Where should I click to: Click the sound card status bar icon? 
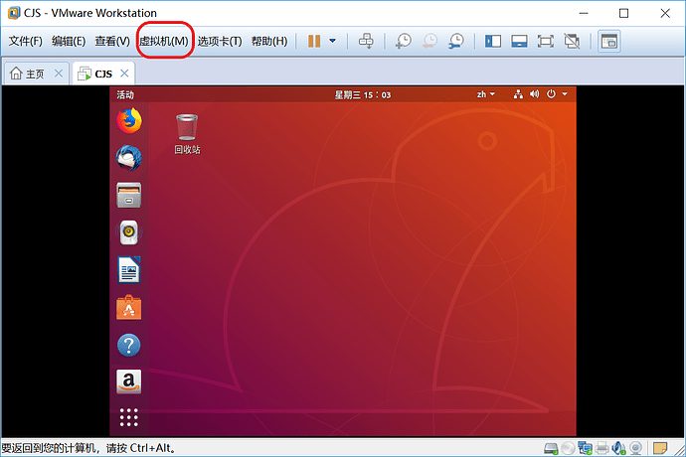click(x=618, y=448)
